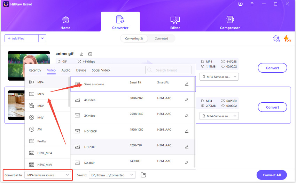Viewport: 296px width, 183px height.
Task: Open second file's output format dropdown
Action: [219, 116]
